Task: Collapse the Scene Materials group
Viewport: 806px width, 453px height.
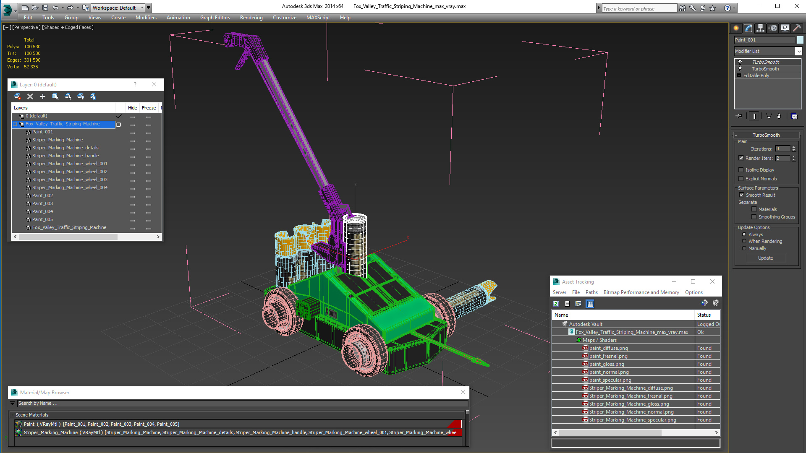Action: [13, 415]
